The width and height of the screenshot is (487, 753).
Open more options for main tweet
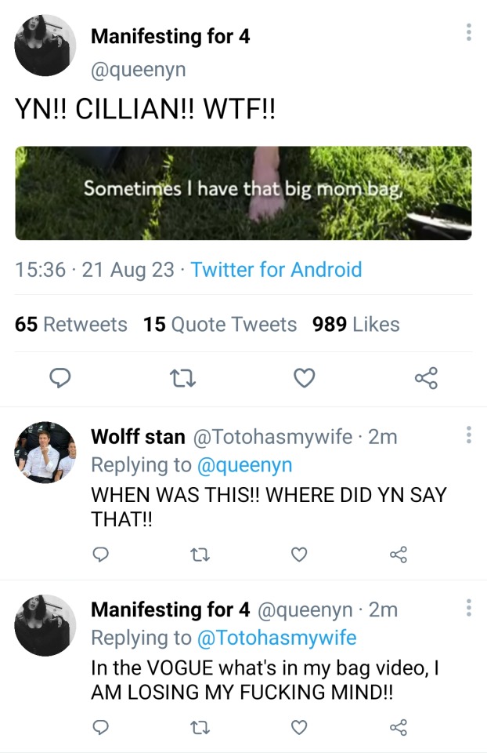click(468, 32)
